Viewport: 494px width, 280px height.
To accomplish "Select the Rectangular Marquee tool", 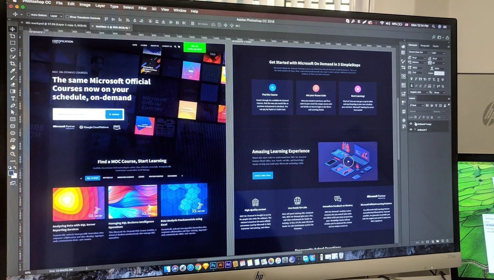I will point(13,43).
